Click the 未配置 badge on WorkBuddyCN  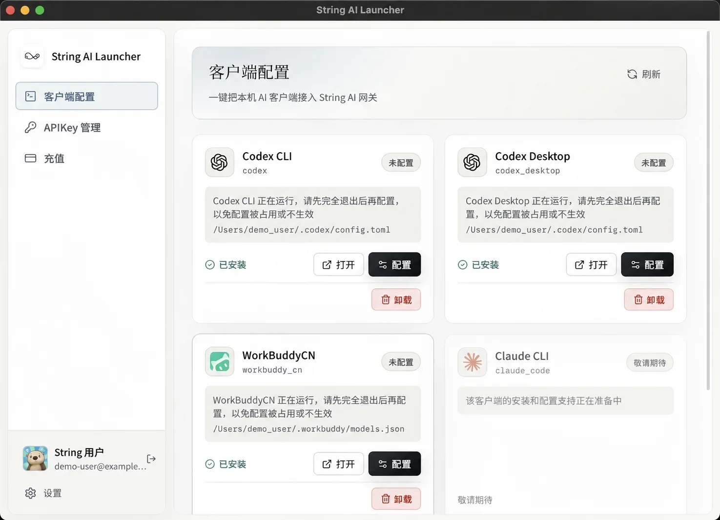coord(401,362)
